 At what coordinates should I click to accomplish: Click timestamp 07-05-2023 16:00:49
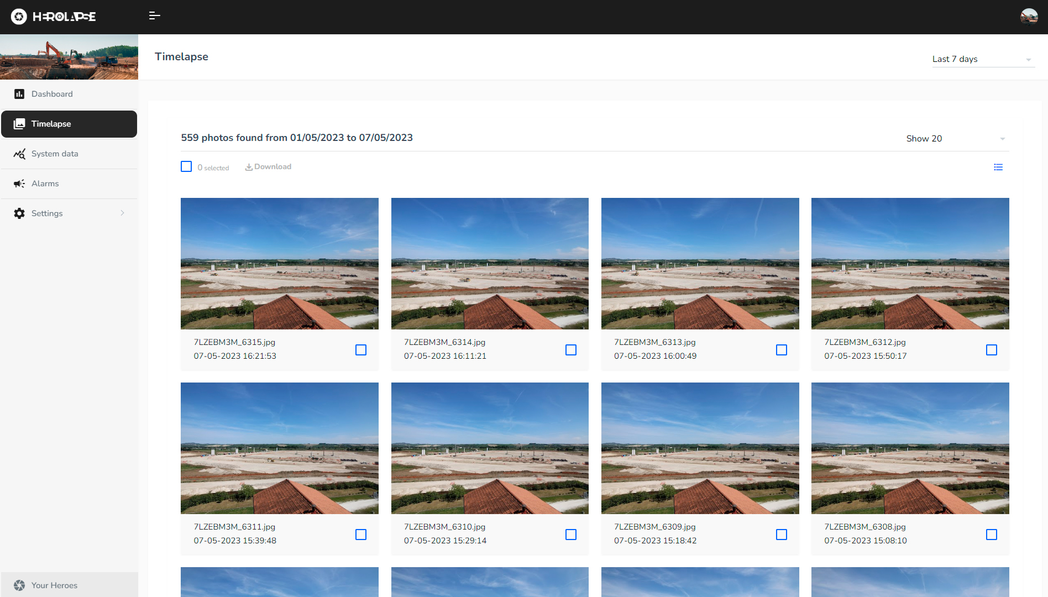tap(655, 357)
